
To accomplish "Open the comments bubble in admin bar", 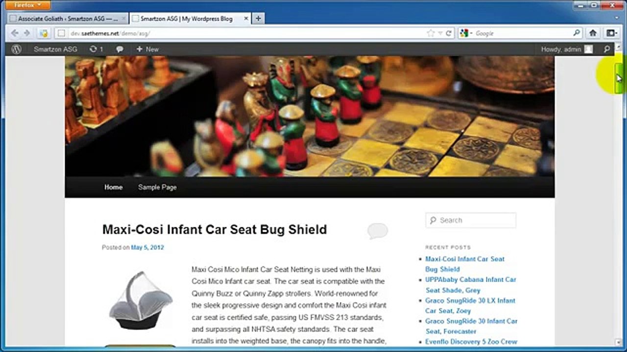I will pyautogui.click(x=120, y=49).
